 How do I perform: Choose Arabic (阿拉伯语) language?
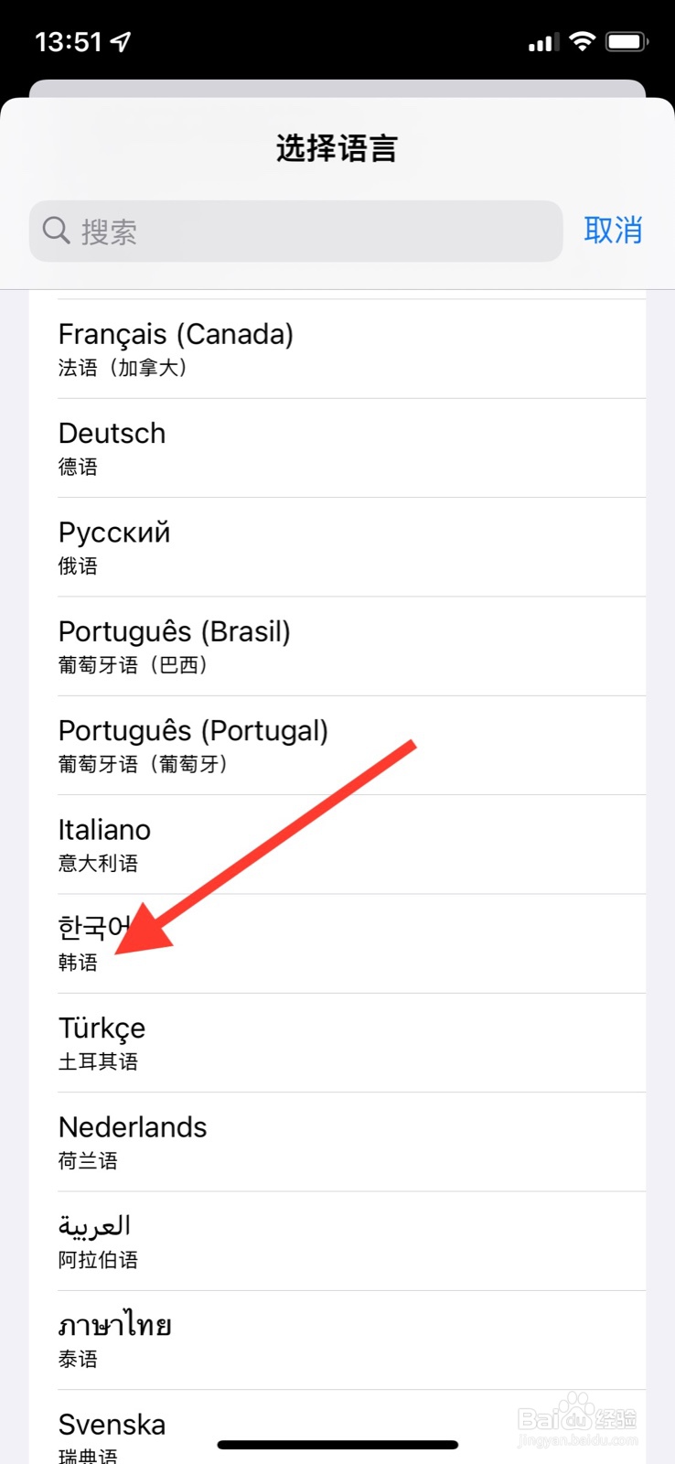[x=337, y=1242]
